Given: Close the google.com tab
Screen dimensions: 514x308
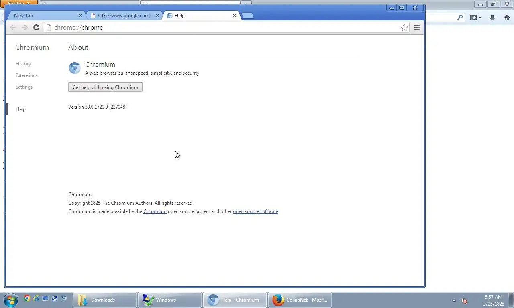Looking at the screenshot, I should 157,16.
